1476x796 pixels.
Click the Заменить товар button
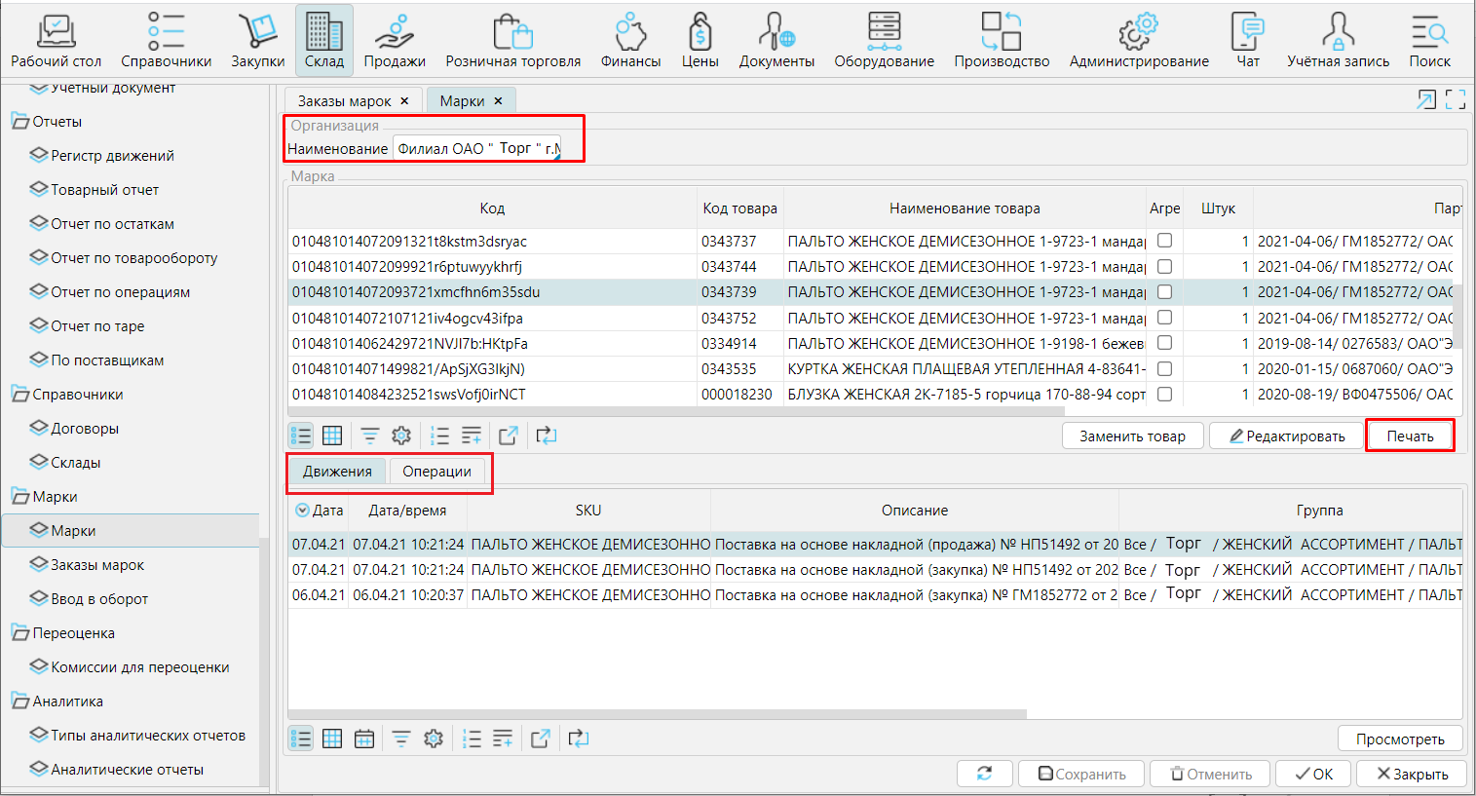pos(1132,436)
